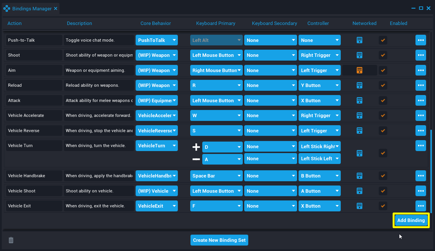
Task: Select the Bindings Manager tab
Action: coord(32,9)
